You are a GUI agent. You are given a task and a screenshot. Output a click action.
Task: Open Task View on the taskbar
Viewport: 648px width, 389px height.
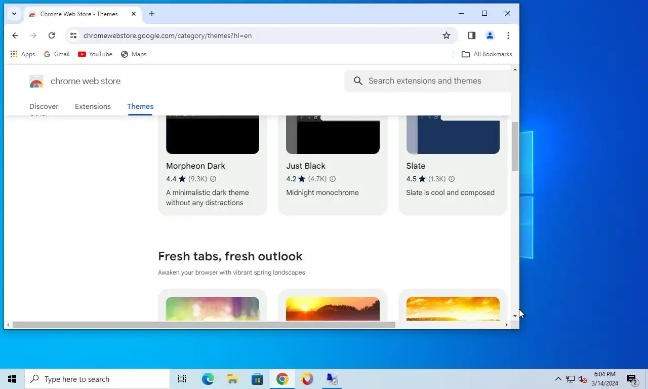click(182, 379)
